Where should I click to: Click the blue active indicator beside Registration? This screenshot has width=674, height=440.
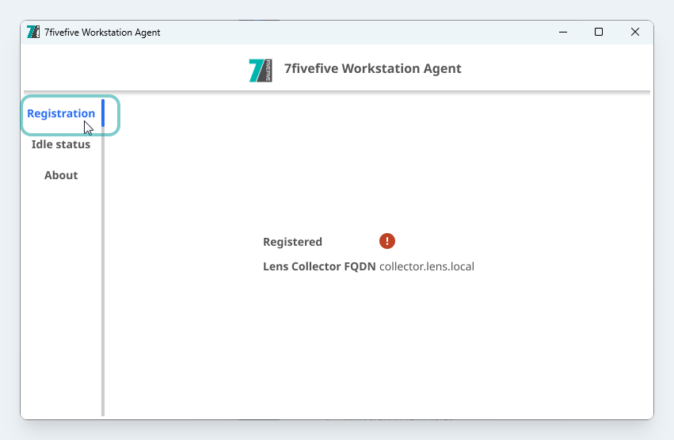coord(103,113)
